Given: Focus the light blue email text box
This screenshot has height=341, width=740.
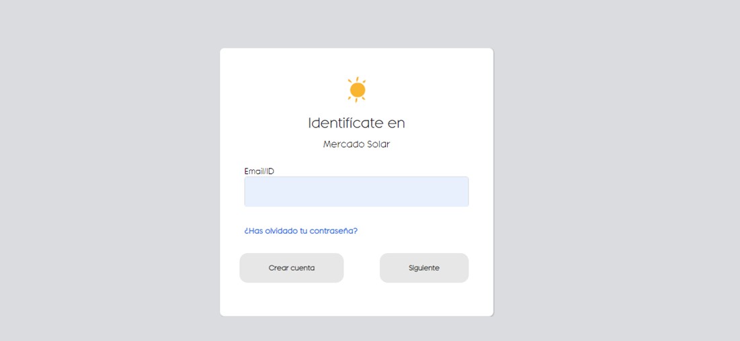Looking at the screenshot, I should pos(356,191).
